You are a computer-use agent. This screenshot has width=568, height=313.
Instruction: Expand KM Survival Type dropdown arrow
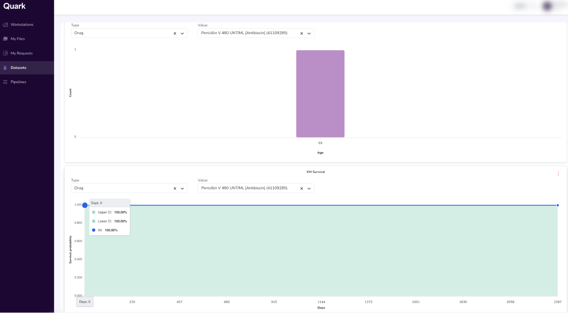click(182, 188)
